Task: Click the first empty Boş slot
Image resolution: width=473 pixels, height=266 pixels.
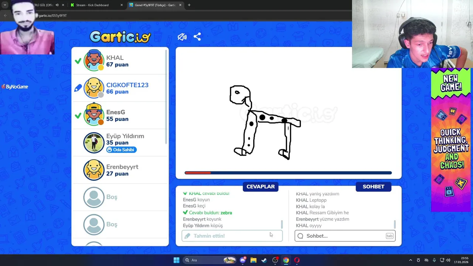Action: (x=120, y=197)
